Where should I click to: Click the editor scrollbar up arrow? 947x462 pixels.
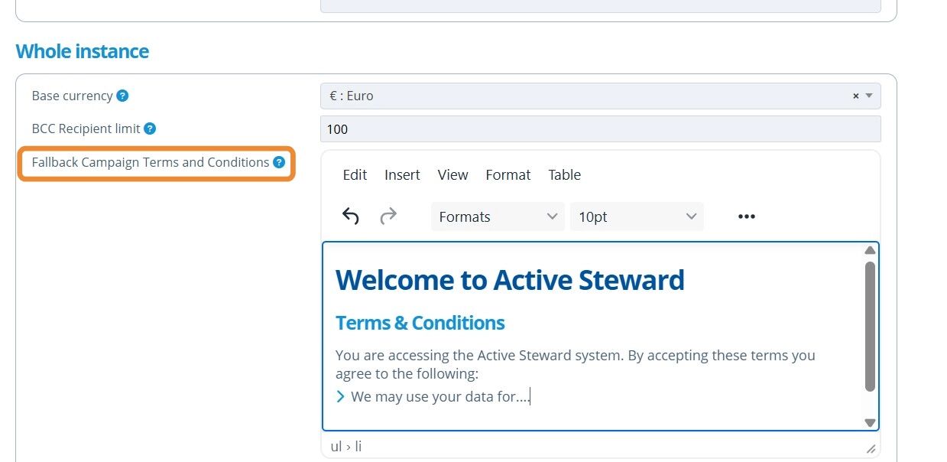pos(870,250)
